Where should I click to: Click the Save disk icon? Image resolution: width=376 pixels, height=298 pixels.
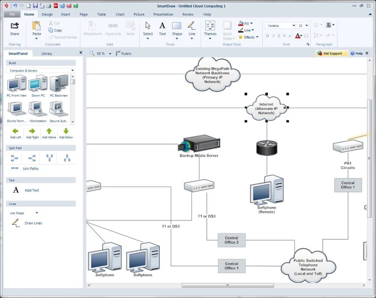coord(35,6)
